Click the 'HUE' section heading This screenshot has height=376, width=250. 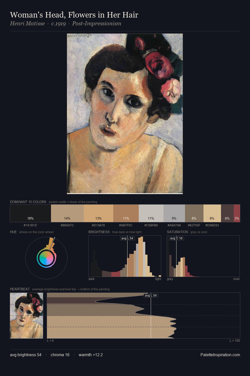tap(13, 232)
